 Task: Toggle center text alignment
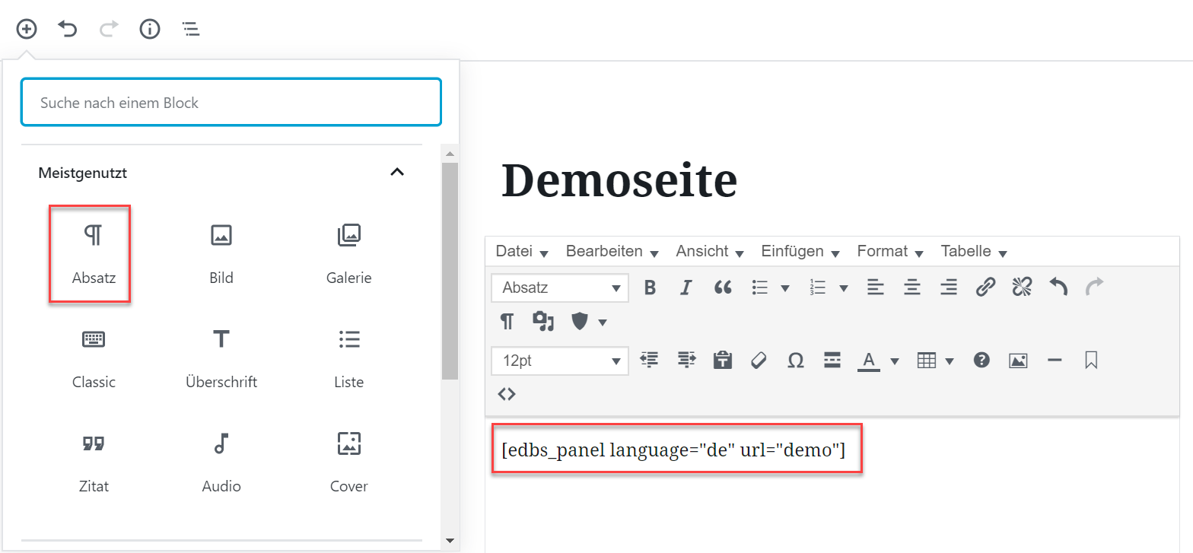[911, 288]
